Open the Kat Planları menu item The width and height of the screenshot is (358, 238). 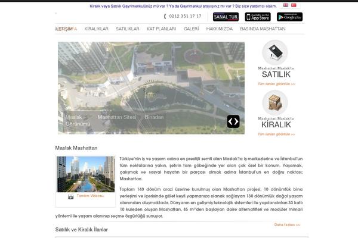point(162,29)
